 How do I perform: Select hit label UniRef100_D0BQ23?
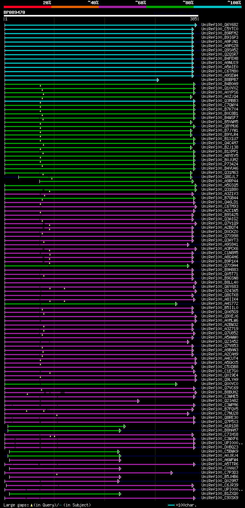220,447
